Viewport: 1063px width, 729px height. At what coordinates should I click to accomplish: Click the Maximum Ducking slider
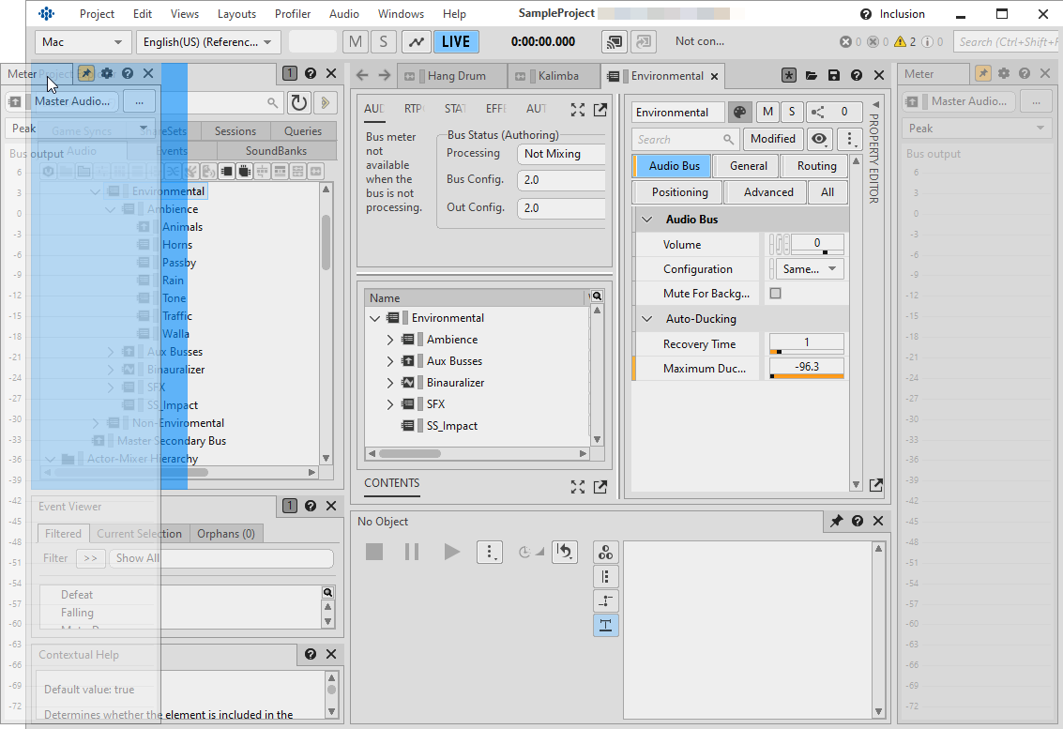coord(806,376)
